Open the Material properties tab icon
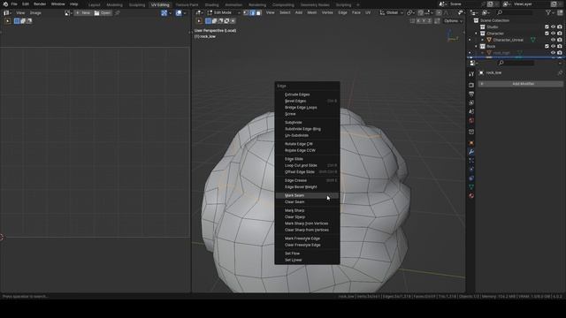Viewport: 566px width, 318px height. 471,196
